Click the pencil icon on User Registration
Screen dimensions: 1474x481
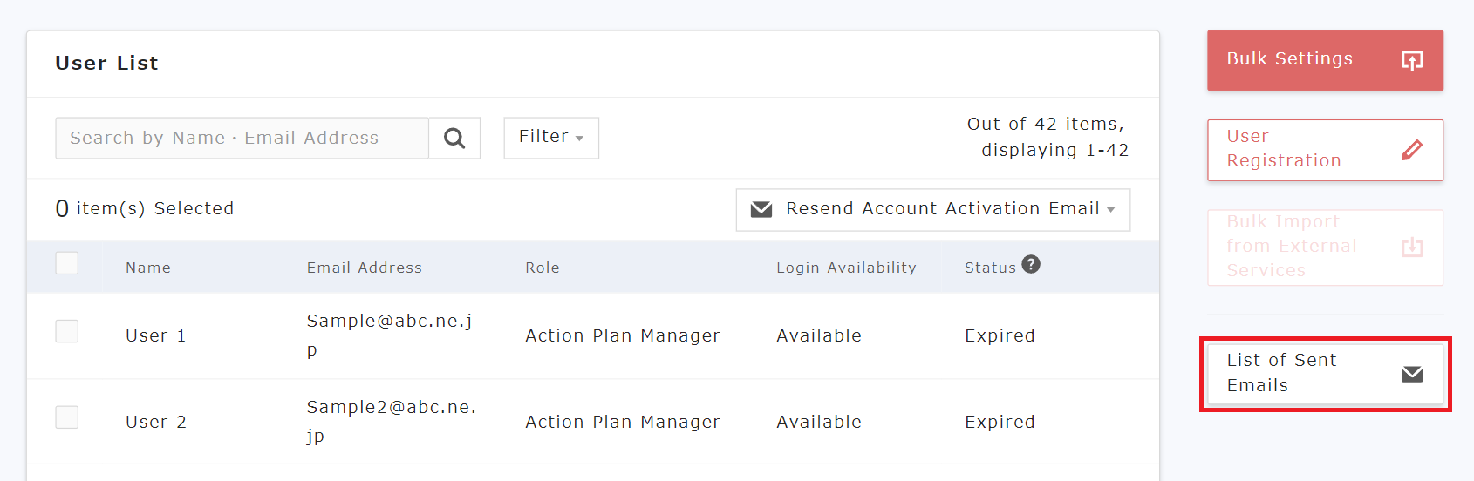(1412, 150)
